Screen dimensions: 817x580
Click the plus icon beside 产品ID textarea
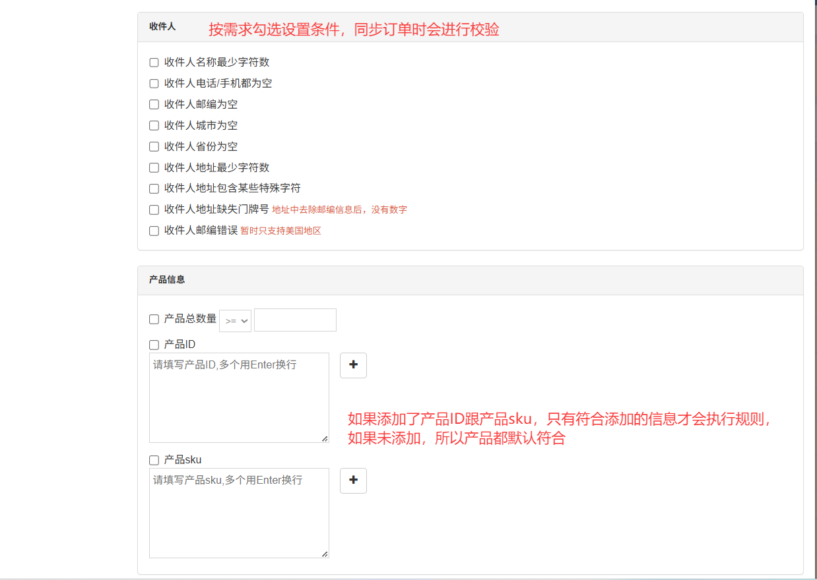pos(353,365)
